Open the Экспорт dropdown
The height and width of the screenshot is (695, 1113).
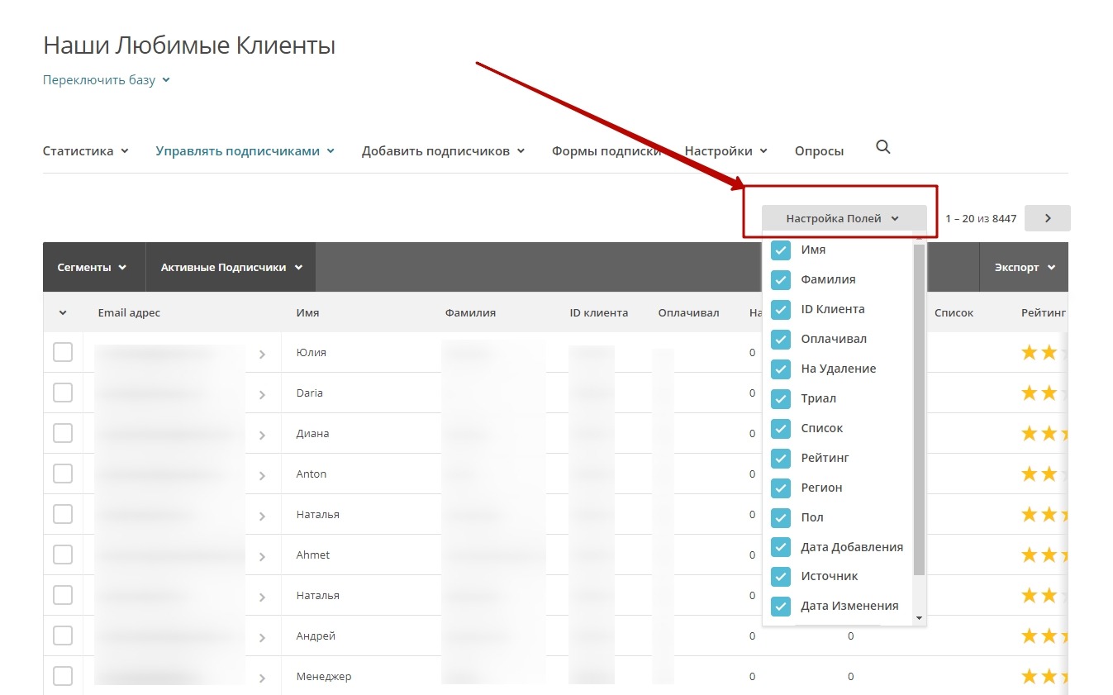pos(1025,268)
